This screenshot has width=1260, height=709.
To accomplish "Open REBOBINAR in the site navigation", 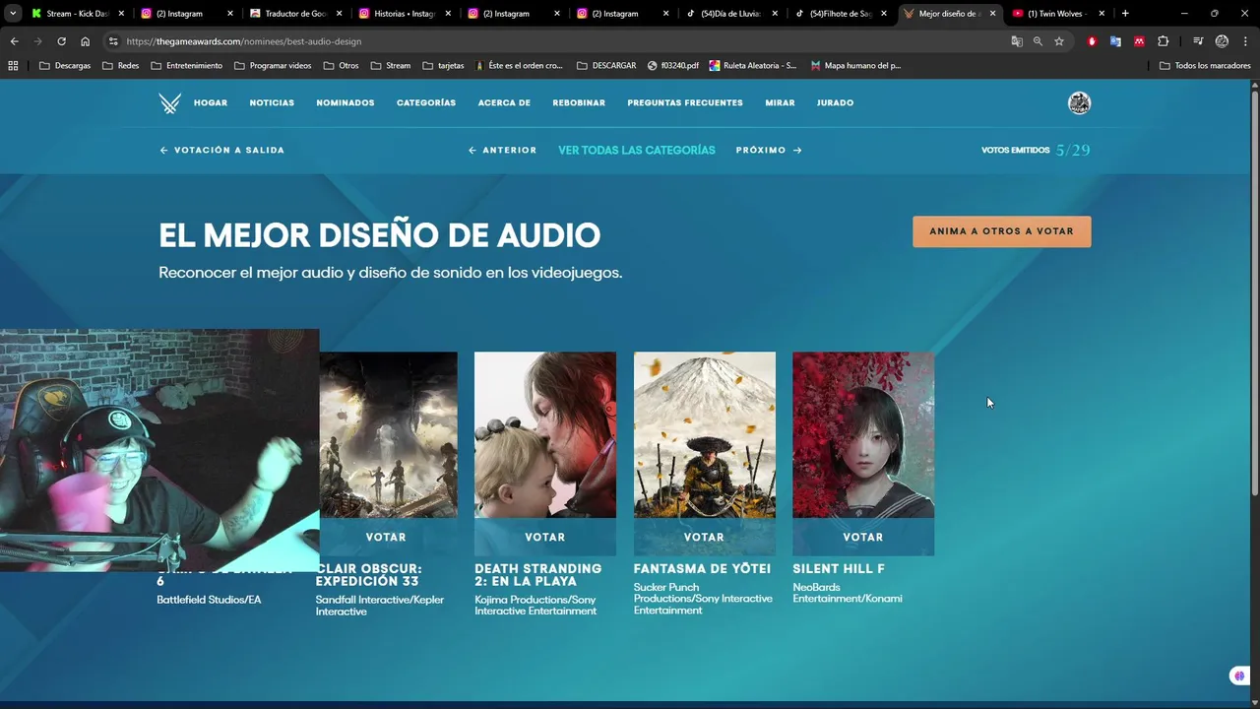I will (x=579, y=103).
